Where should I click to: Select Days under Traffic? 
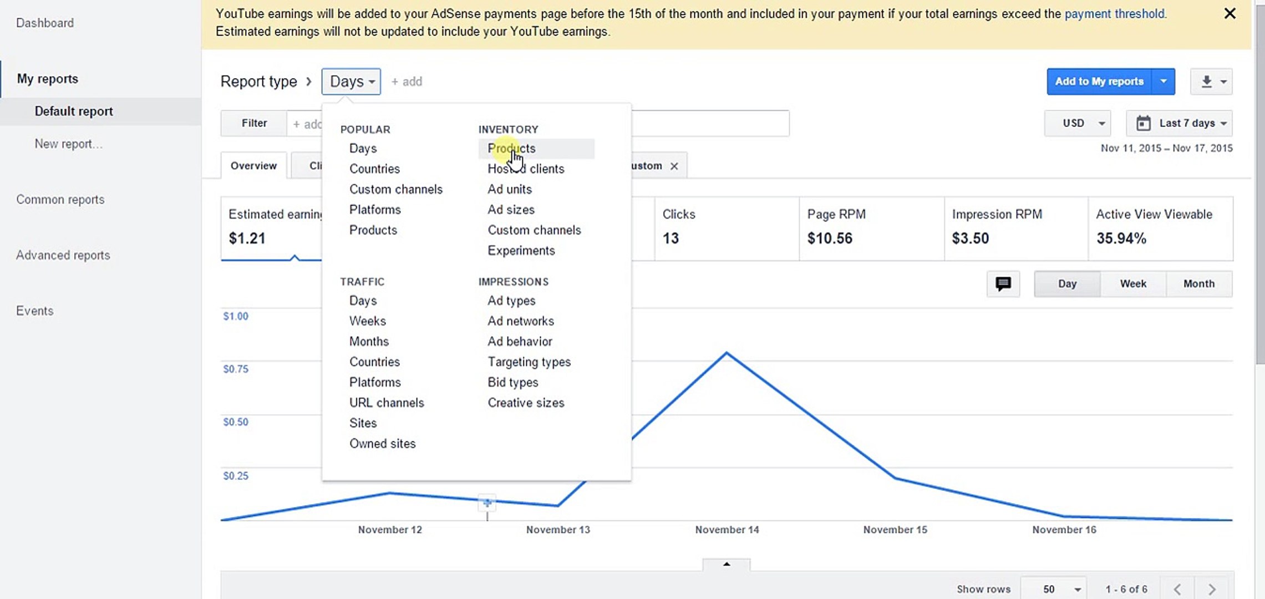coord(363,301)
